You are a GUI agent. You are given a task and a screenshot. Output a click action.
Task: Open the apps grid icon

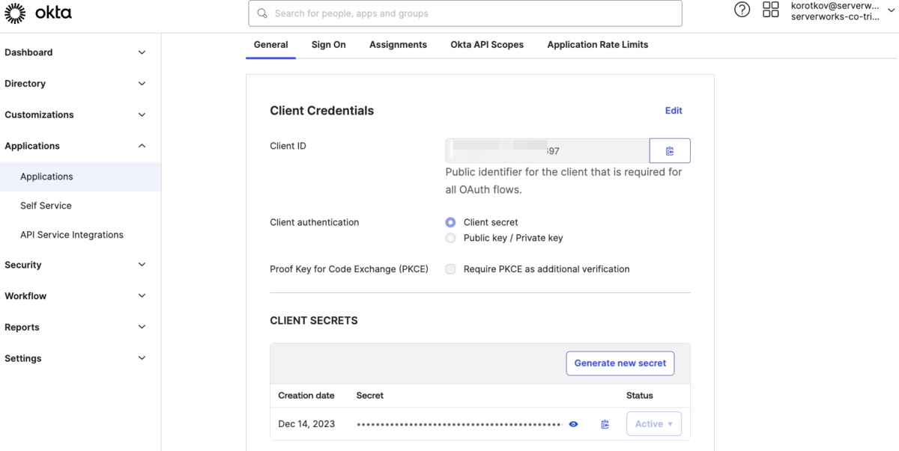point(771,10)
